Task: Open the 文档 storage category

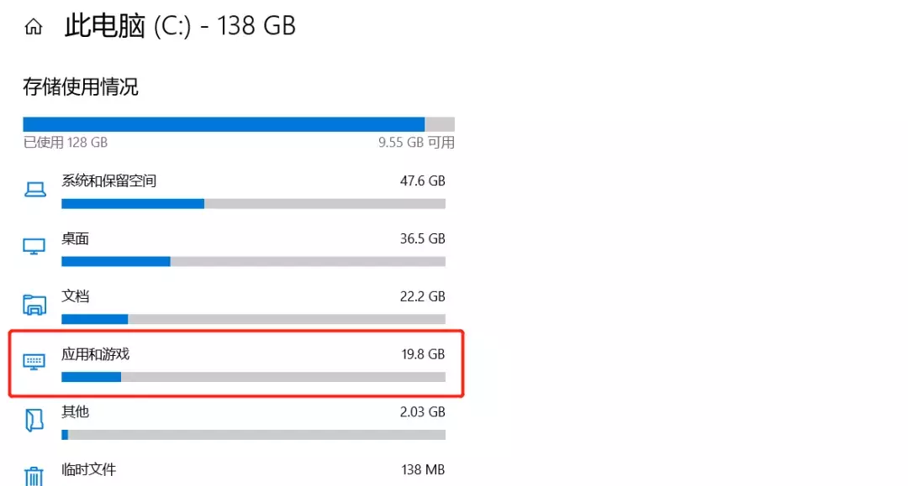Action: 236,306
